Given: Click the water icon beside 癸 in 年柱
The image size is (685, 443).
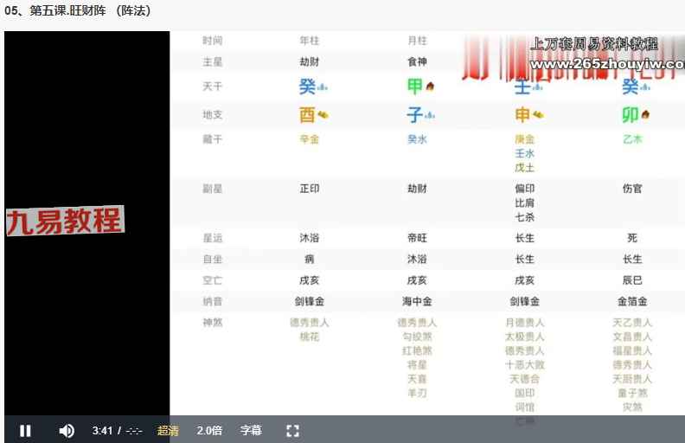Looking at the screenshot, I should [323, 87].
